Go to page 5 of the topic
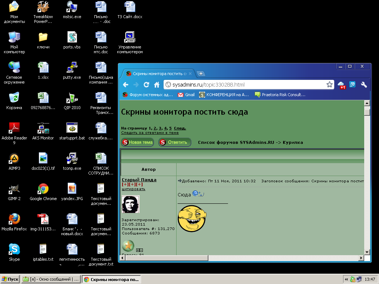Viewport: 379px width, 284px height. coord(170,128)
